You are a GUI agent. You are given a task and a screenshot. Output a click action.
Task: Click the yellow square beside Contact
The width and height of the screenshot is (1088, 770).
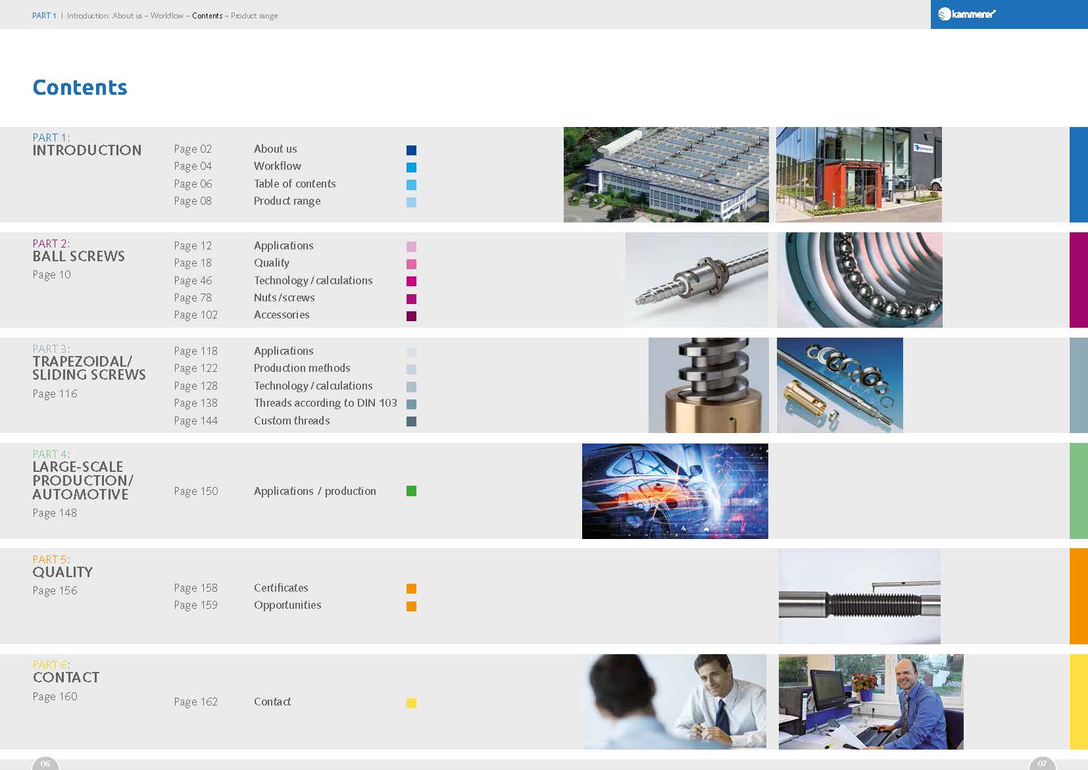(411, 703)
